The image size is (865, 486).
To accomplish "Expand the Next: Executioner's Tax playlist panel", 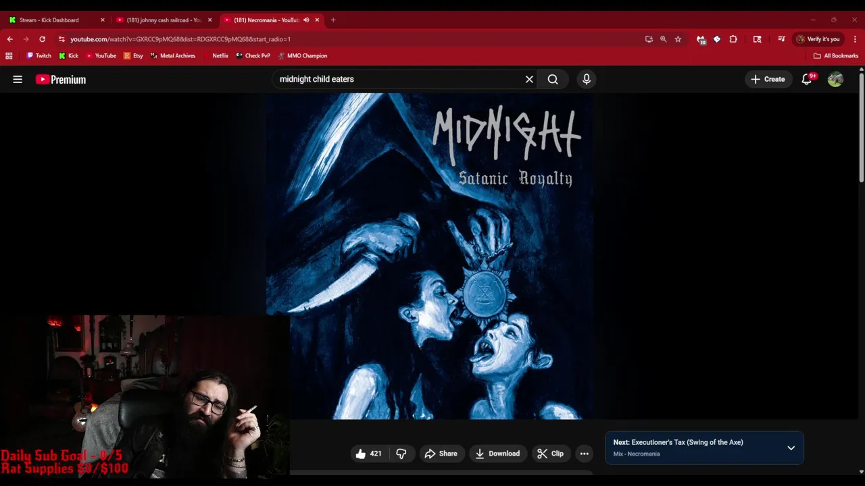I will coord(791,448).
